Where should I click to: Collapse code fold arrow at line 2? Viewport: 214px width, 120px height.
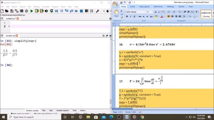pos(9,26)
